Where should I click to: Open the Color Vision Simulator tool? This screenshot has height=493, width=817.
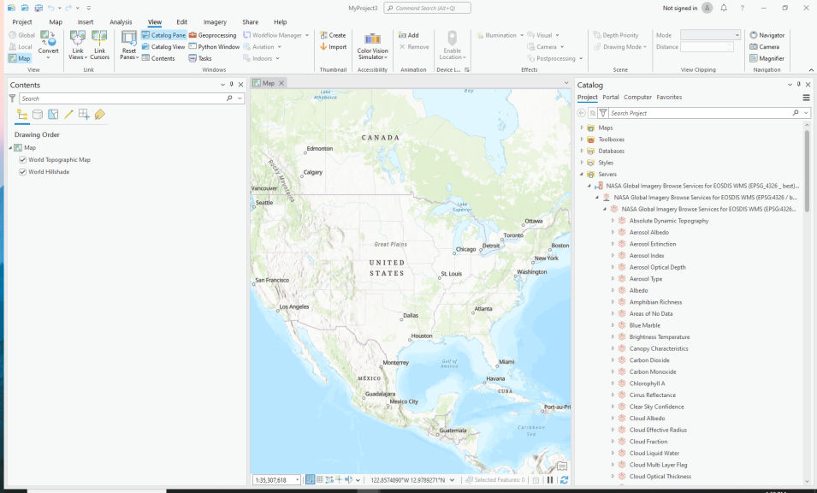[x=372, y=45]
